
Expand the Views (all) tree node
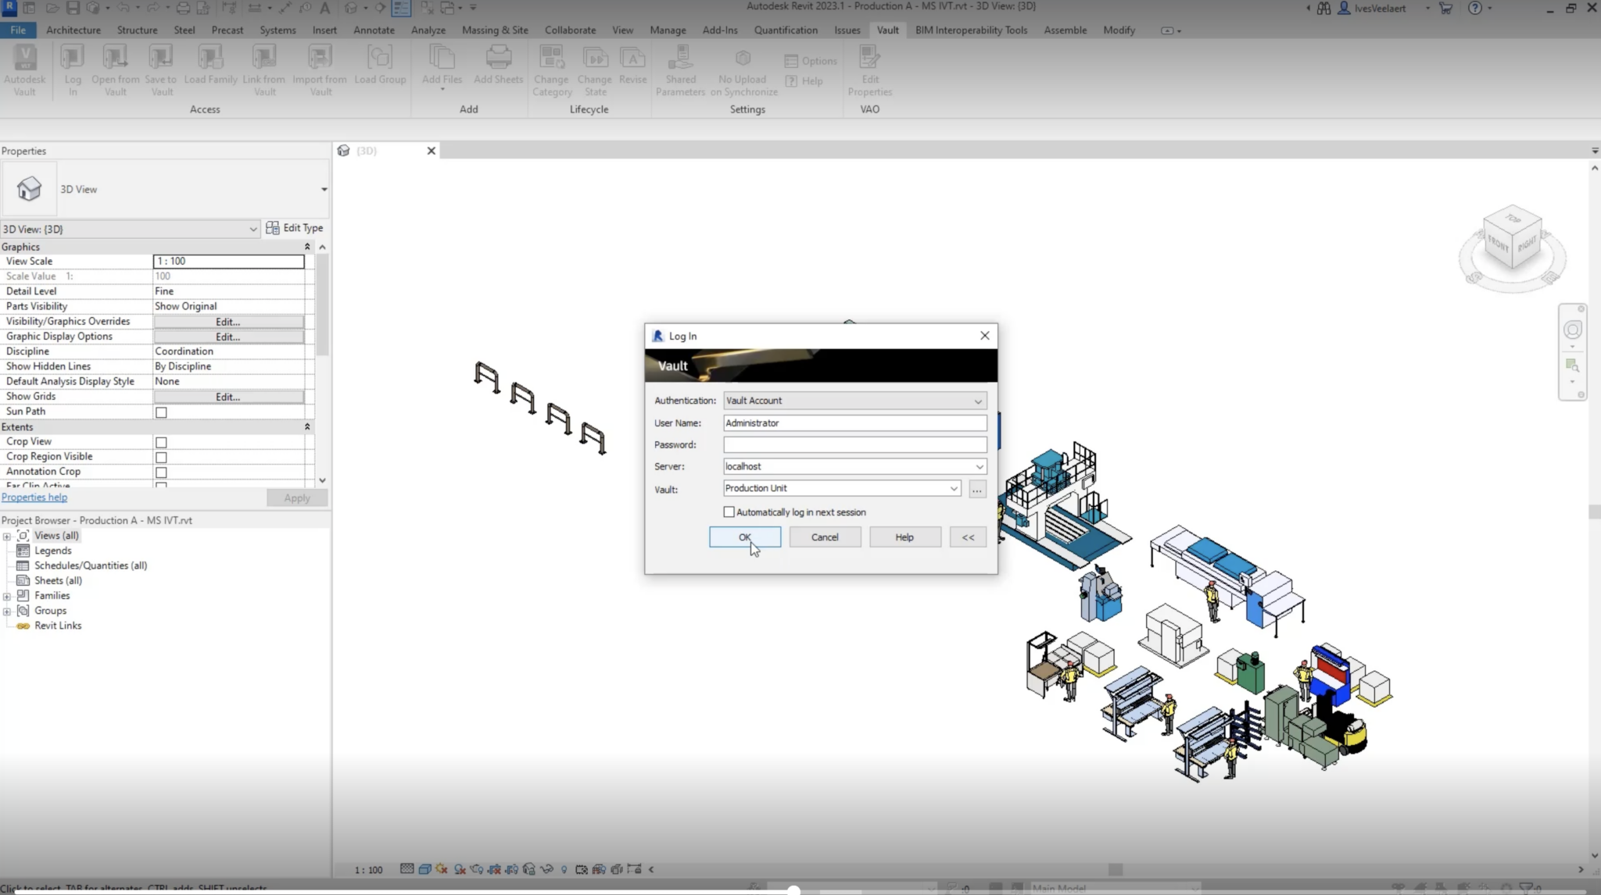click(x=8, y=536)
